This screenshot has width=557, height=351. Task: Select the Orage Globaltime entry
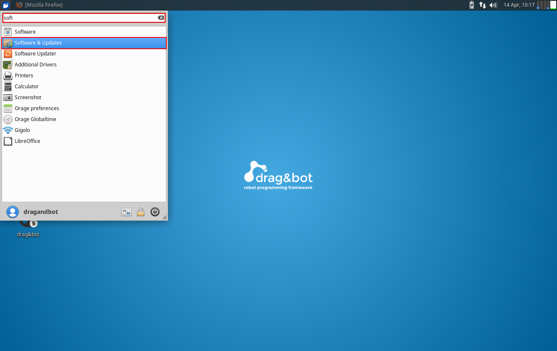coord(84,119)
